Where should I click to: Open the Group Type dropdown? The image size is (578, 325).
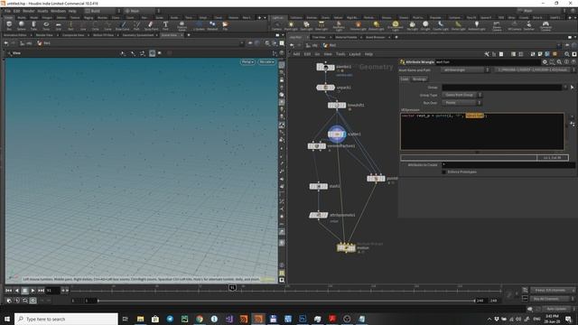462,95
